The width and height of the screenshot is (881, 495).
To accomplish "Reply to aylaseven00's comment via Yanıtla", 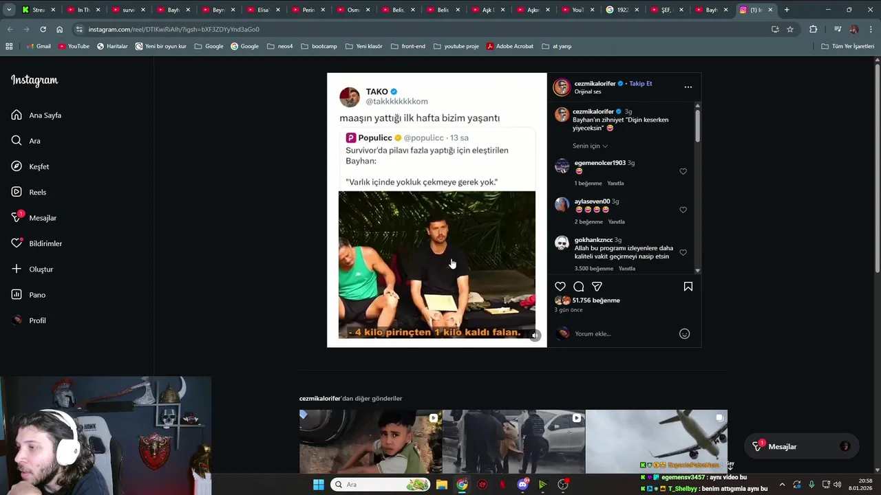I will [616, 222].
